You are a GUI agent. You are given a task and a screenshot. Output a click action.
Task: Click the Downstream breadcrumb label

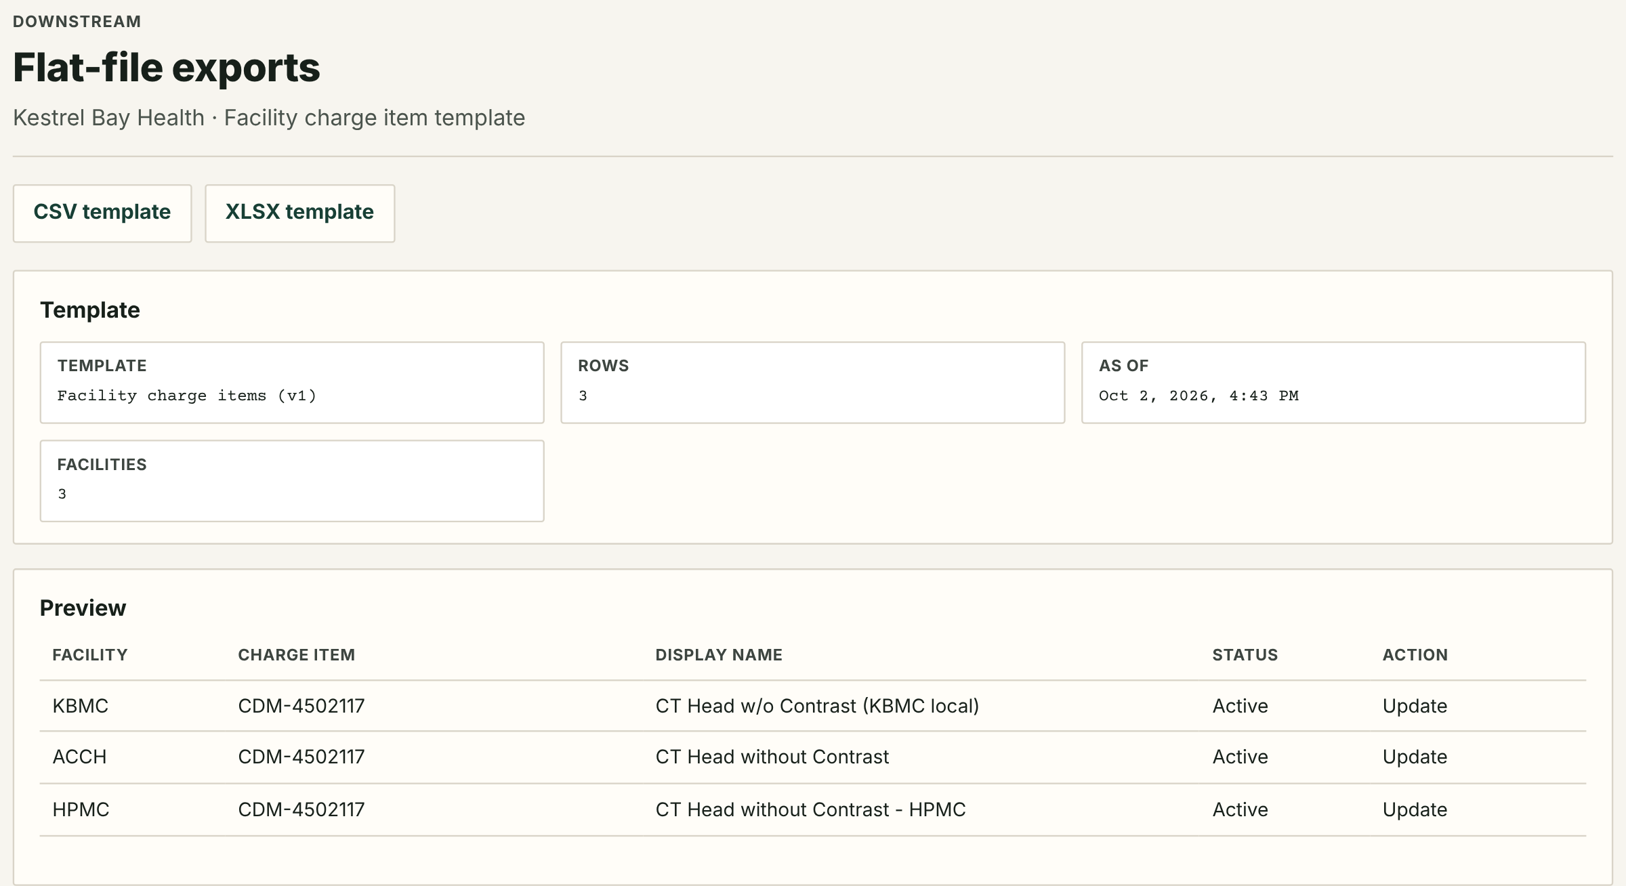pos(77,22)
